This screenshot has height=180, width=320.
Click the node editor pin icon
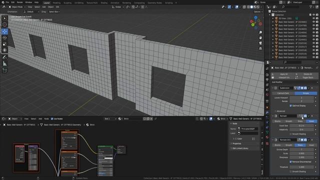[x=155, y=119]
